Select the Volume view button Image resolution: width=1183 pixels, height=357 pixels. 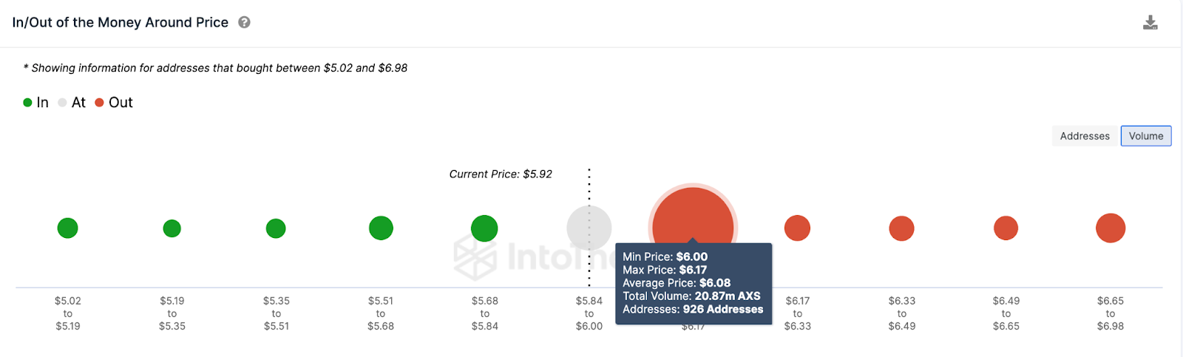(1146, 136)
